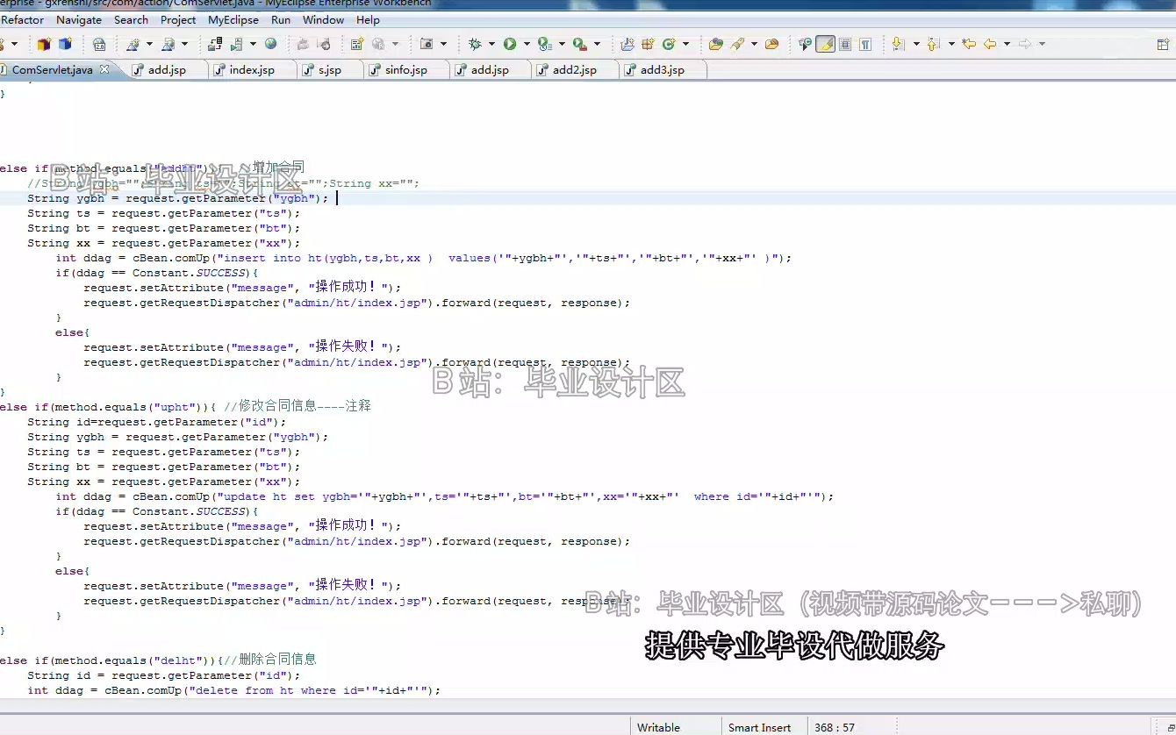This screenshot has width=1176, height=735.
Task: Launch the Debug icon
Action: (476, 44)
